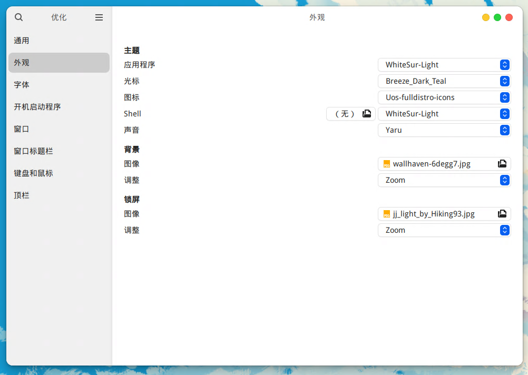Viewport: 528px width, 375px height.
Task: Open the 应用程序 theme dropdown
Action: click(444, 65)
